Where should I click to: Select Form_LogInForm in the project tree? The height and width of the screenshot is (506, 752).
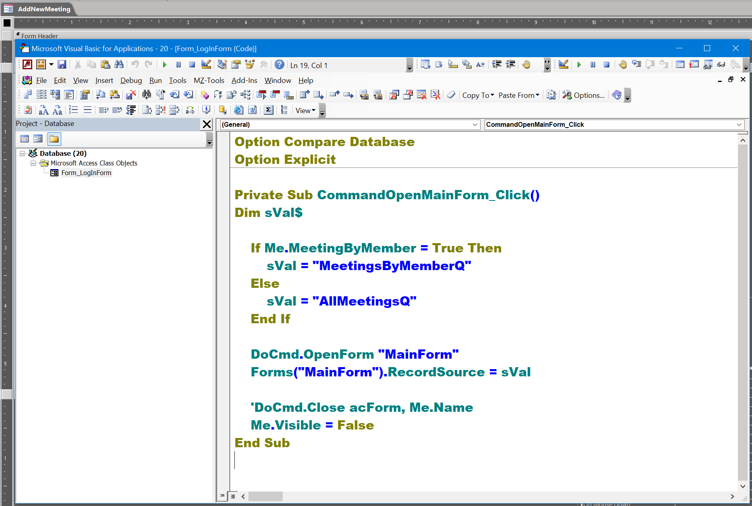point(86,173)
